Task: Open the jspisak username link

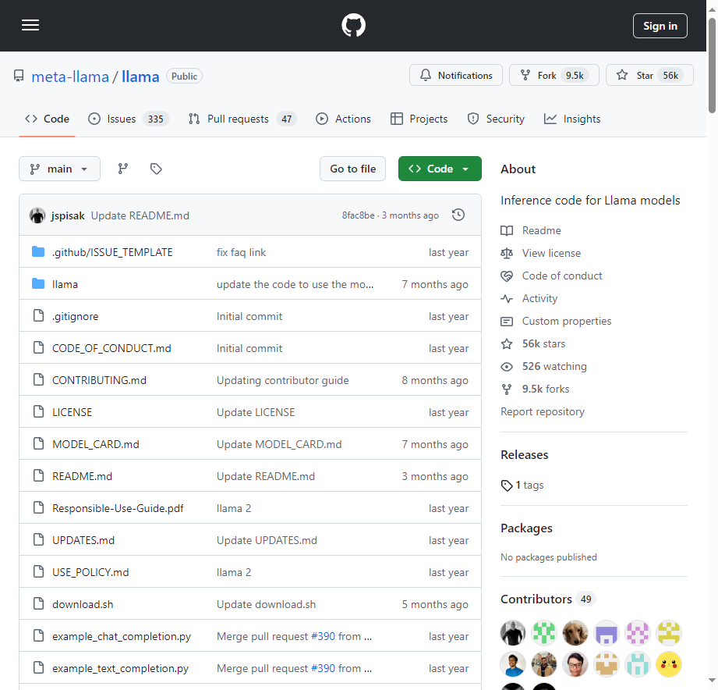Action: (x=68, y=215)
